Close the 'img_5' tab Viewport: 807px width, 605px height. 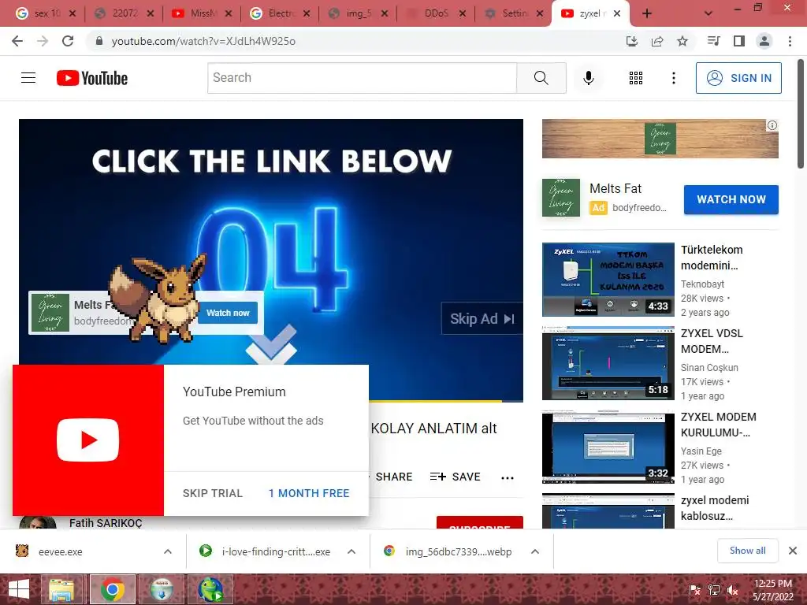click(384, 14)
